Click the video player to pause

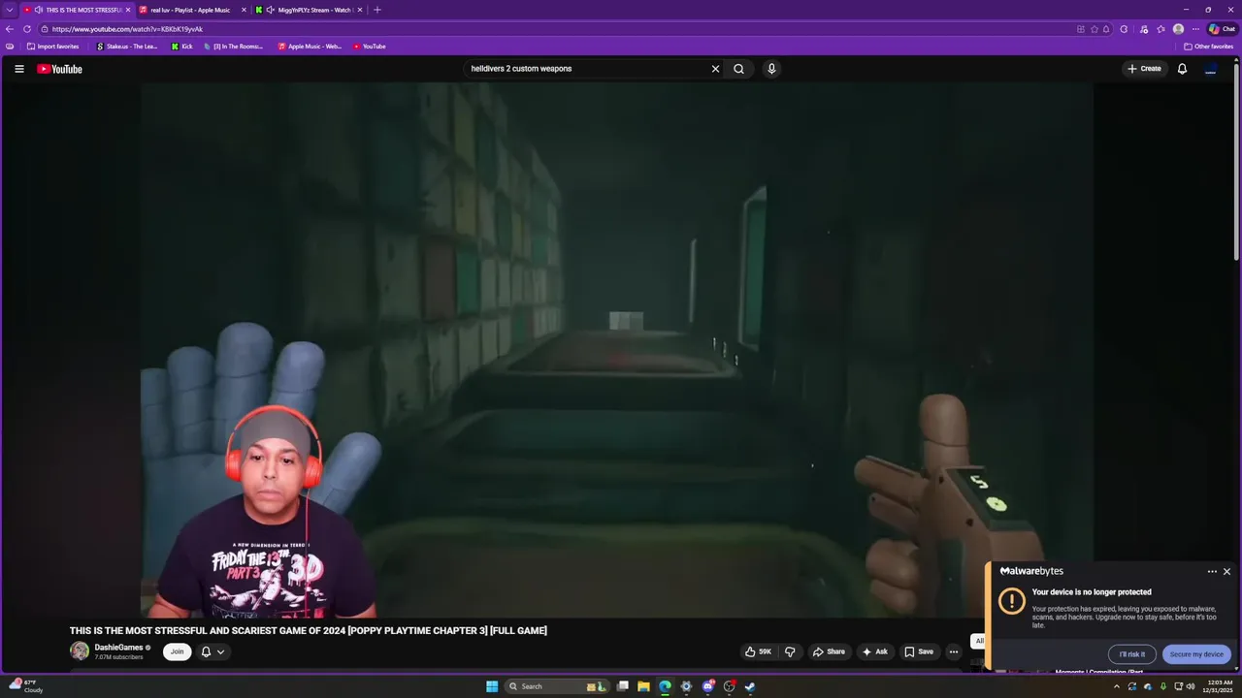coord(617,349)
